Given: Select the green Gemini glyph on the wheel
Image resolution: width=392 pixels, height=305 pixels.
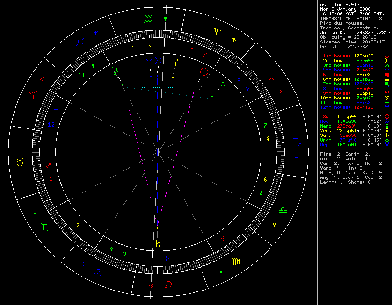Looking at the screenshot, I should pos(45,227).
